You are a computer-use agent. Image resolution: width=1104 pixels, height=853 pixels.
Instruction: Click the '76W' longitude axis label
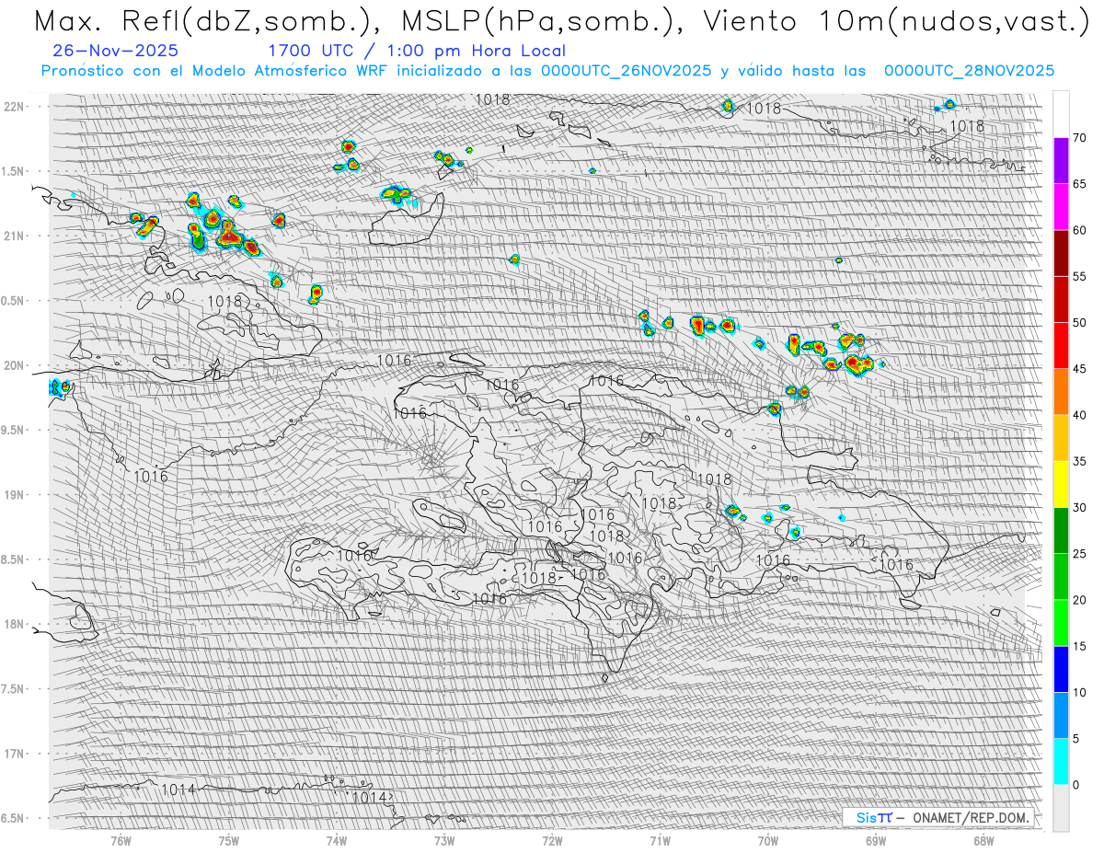point(121,841)
